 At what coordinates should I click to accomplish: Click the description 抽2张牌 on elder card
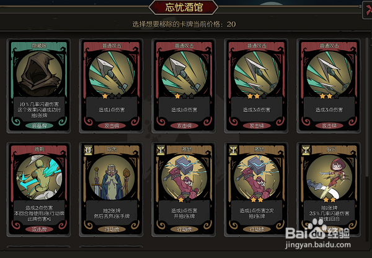click(112, 210)
